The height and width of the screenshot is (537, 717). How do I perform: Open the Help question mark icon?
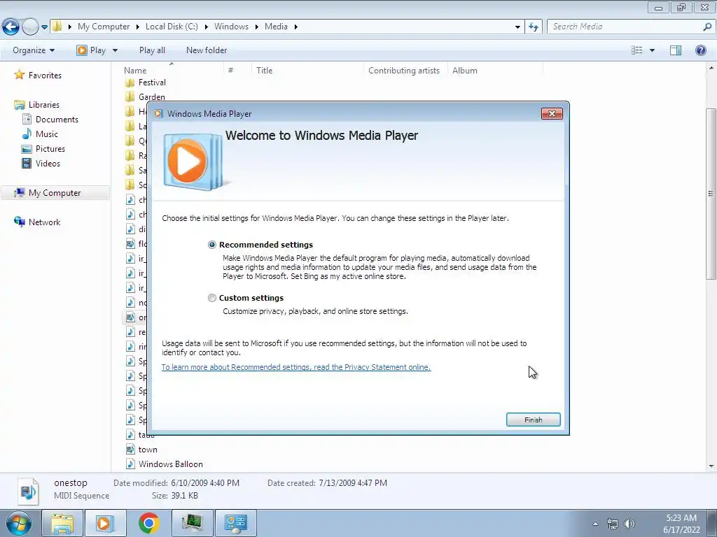(x=700, y=50)
